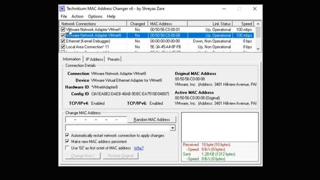Click the network traffic graph area

coord(220,126)
